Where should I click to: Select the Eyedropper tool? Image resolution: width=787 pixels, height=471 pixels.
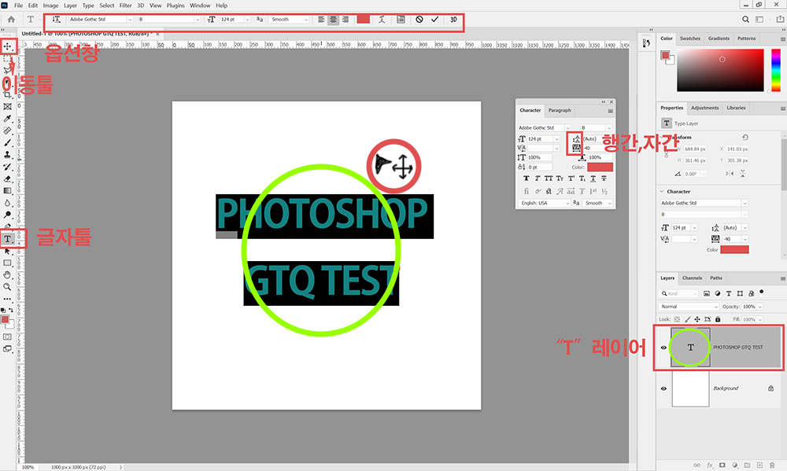pyautogui.click(x=7, y=119)
